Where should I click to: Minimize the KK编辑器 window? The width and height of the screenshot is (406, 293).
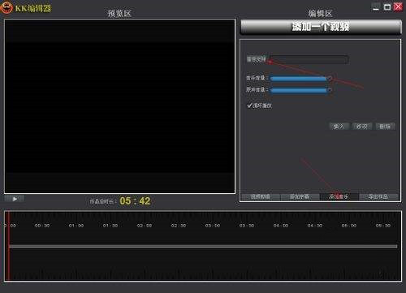point(376,7)
